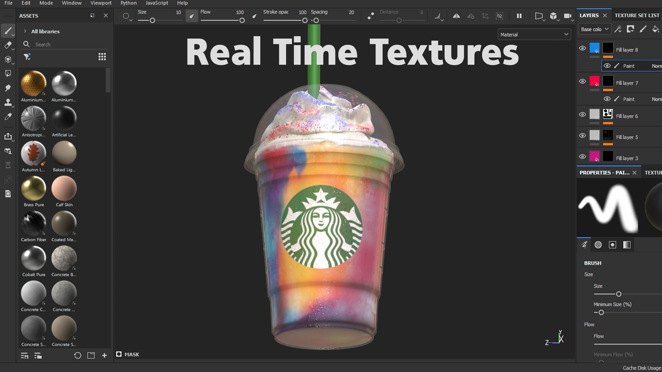Close the Assets panel

pyautogui.click(x=106, y=15)
